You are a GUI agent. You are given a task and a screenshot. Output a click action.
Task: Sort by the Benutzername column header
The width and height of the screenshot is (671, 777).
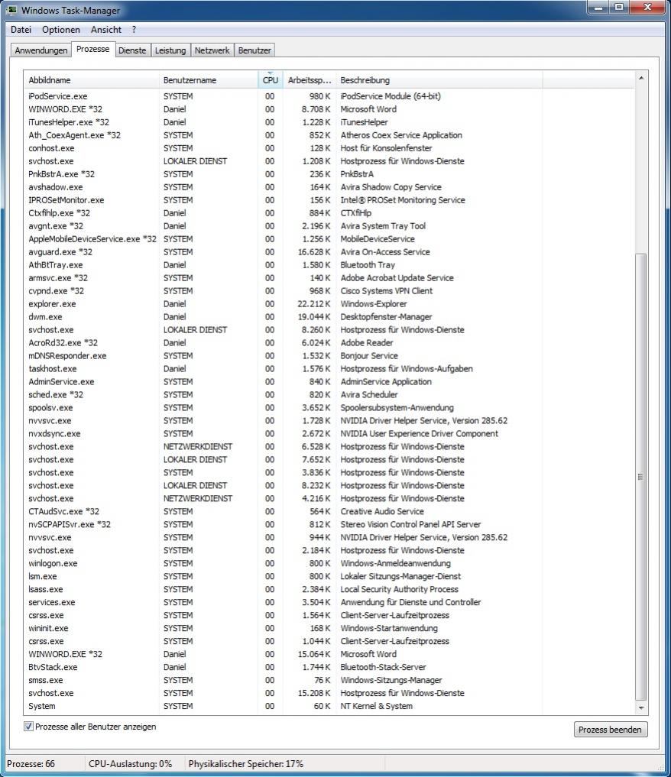click(x=209, y=80)
